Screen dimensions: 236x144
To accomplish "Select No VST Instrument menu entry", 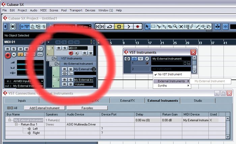I will pos(172,74).
